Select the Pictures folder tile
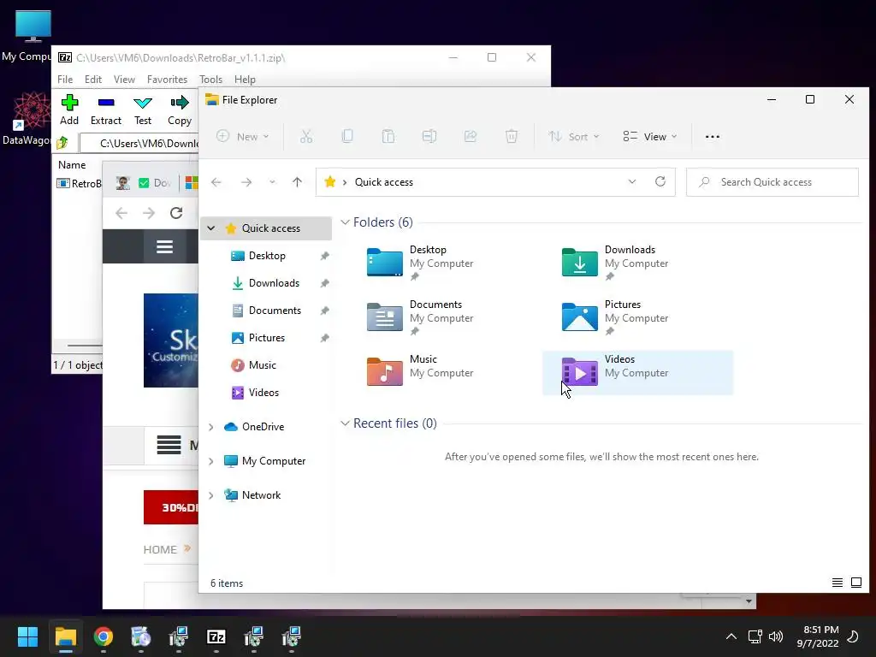This screenshot has height=657, width=876. (x=637, y=317)
